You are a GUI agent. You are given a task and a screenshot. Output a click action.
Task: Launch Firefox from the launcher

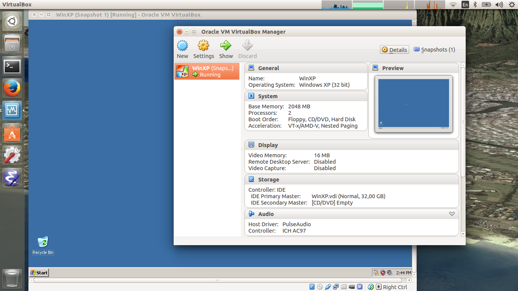[12, 88]
